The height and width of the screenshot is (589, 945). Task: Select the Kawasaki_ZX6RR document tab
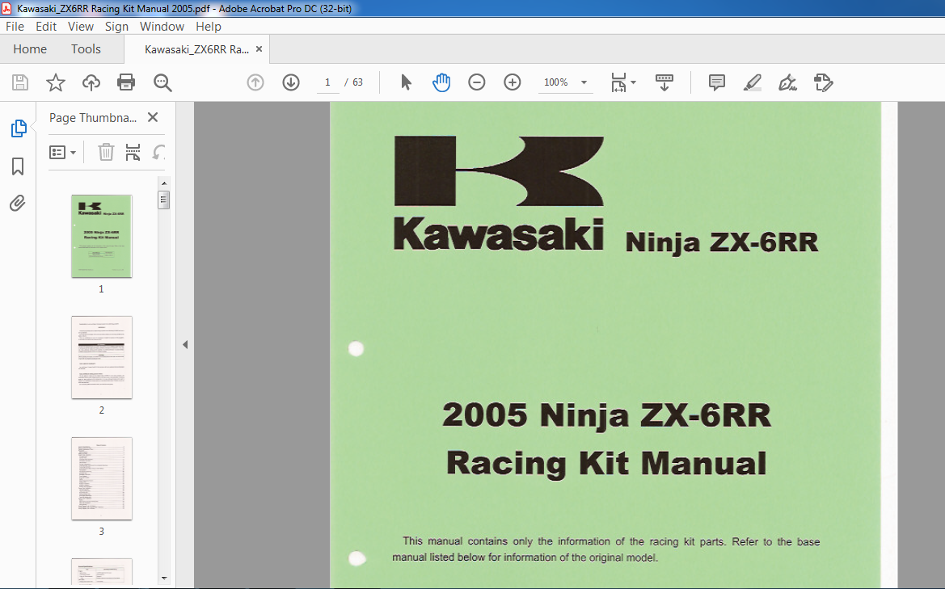(196, 49)
